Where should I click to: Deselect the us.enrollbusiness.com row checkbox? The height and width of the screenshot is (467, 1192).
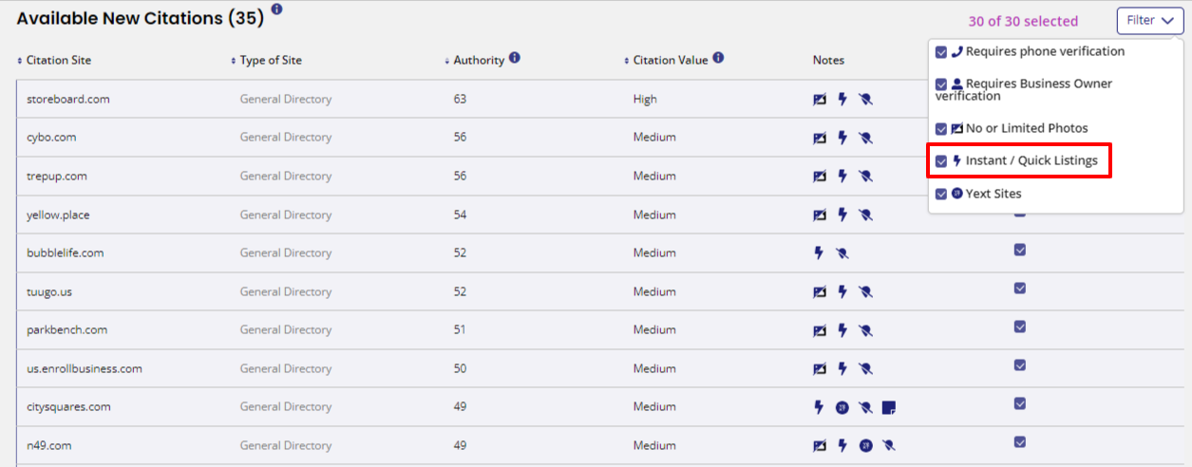(x=1020, y=364)
